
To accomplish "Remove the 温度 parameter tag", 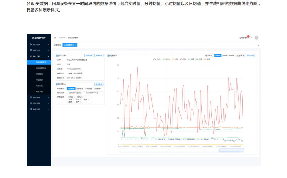I will click(88, 99).
